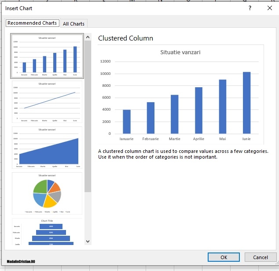Cancel the Insert Chart dialog
This screenshot has width=279, height=271.
click(x=260, y=257)
